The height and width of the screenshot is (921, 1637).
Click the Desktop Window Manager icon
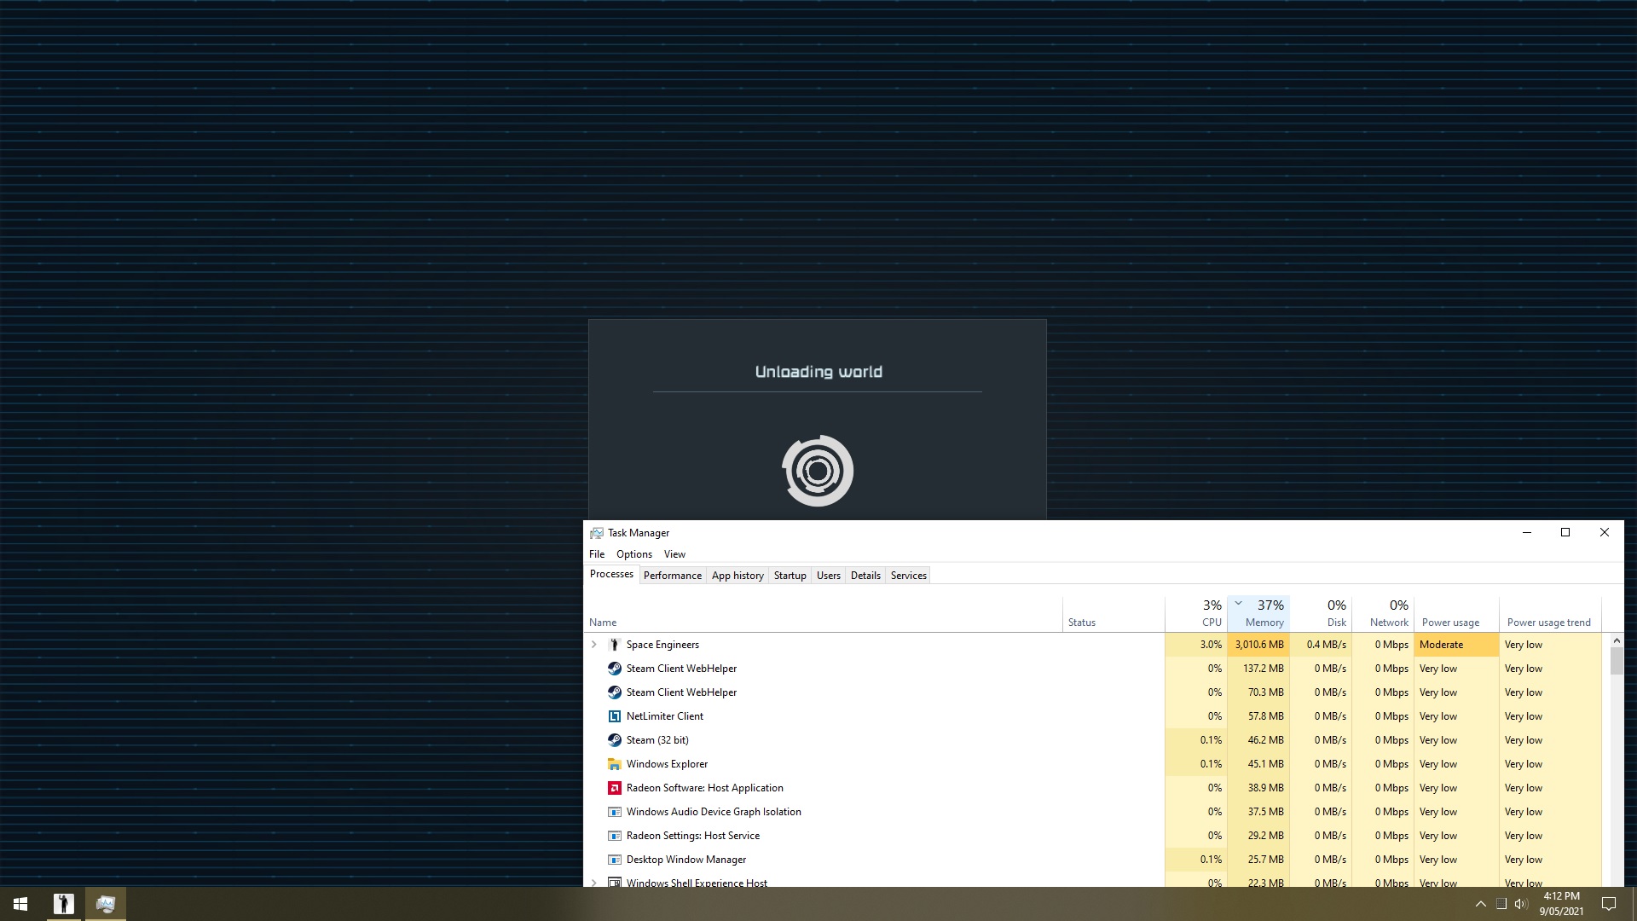point(614,860)
